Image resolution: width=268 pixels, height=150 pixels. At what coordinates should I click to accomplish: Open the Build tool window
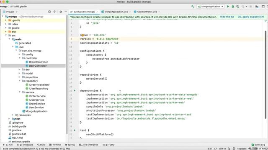pos(41,145)
